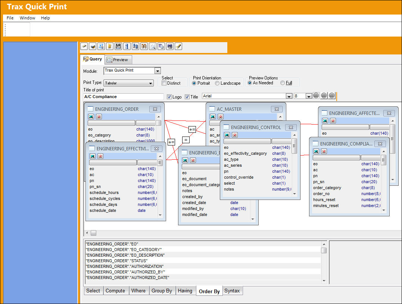402x304 pixels.
Task: Click the red icon in AC_MASTER table
Action: (x=221, y=116)
